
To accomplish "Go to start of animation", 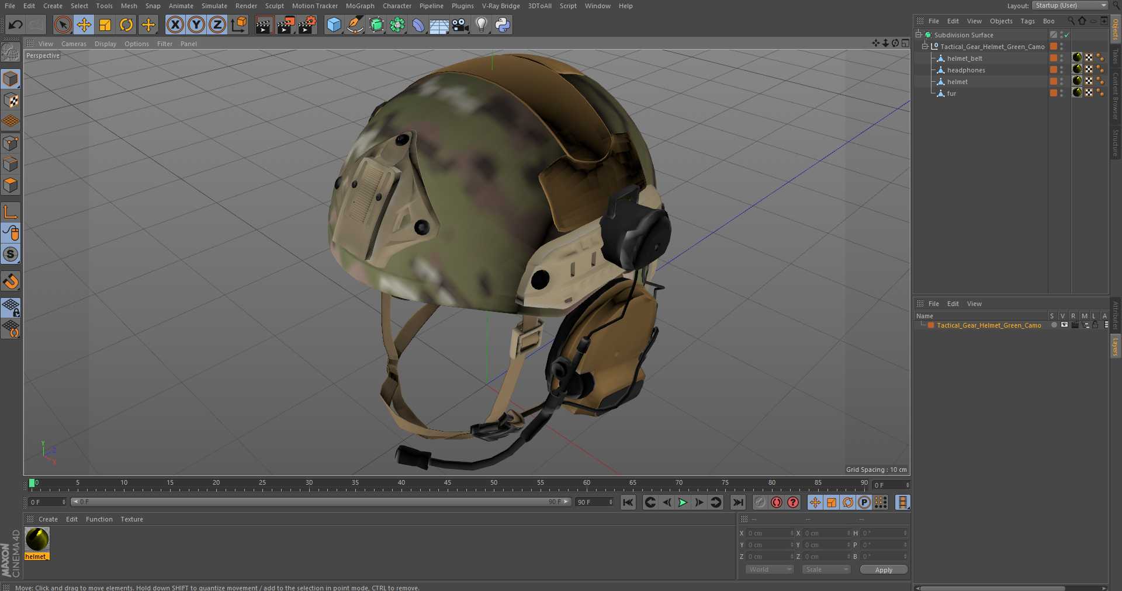I will pos(628,502).
